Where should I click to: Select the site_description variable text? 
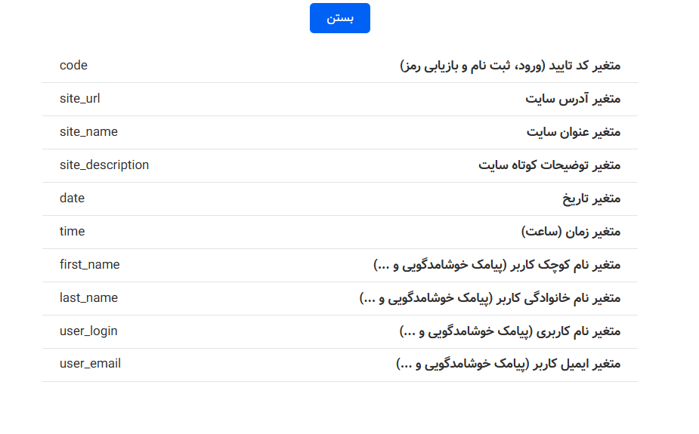click(104, 165)
